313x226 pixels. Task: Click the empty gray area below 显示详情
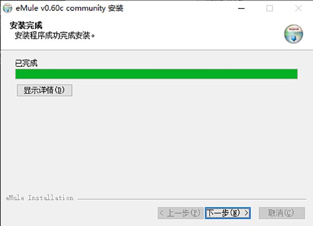(x=156, y=144)
